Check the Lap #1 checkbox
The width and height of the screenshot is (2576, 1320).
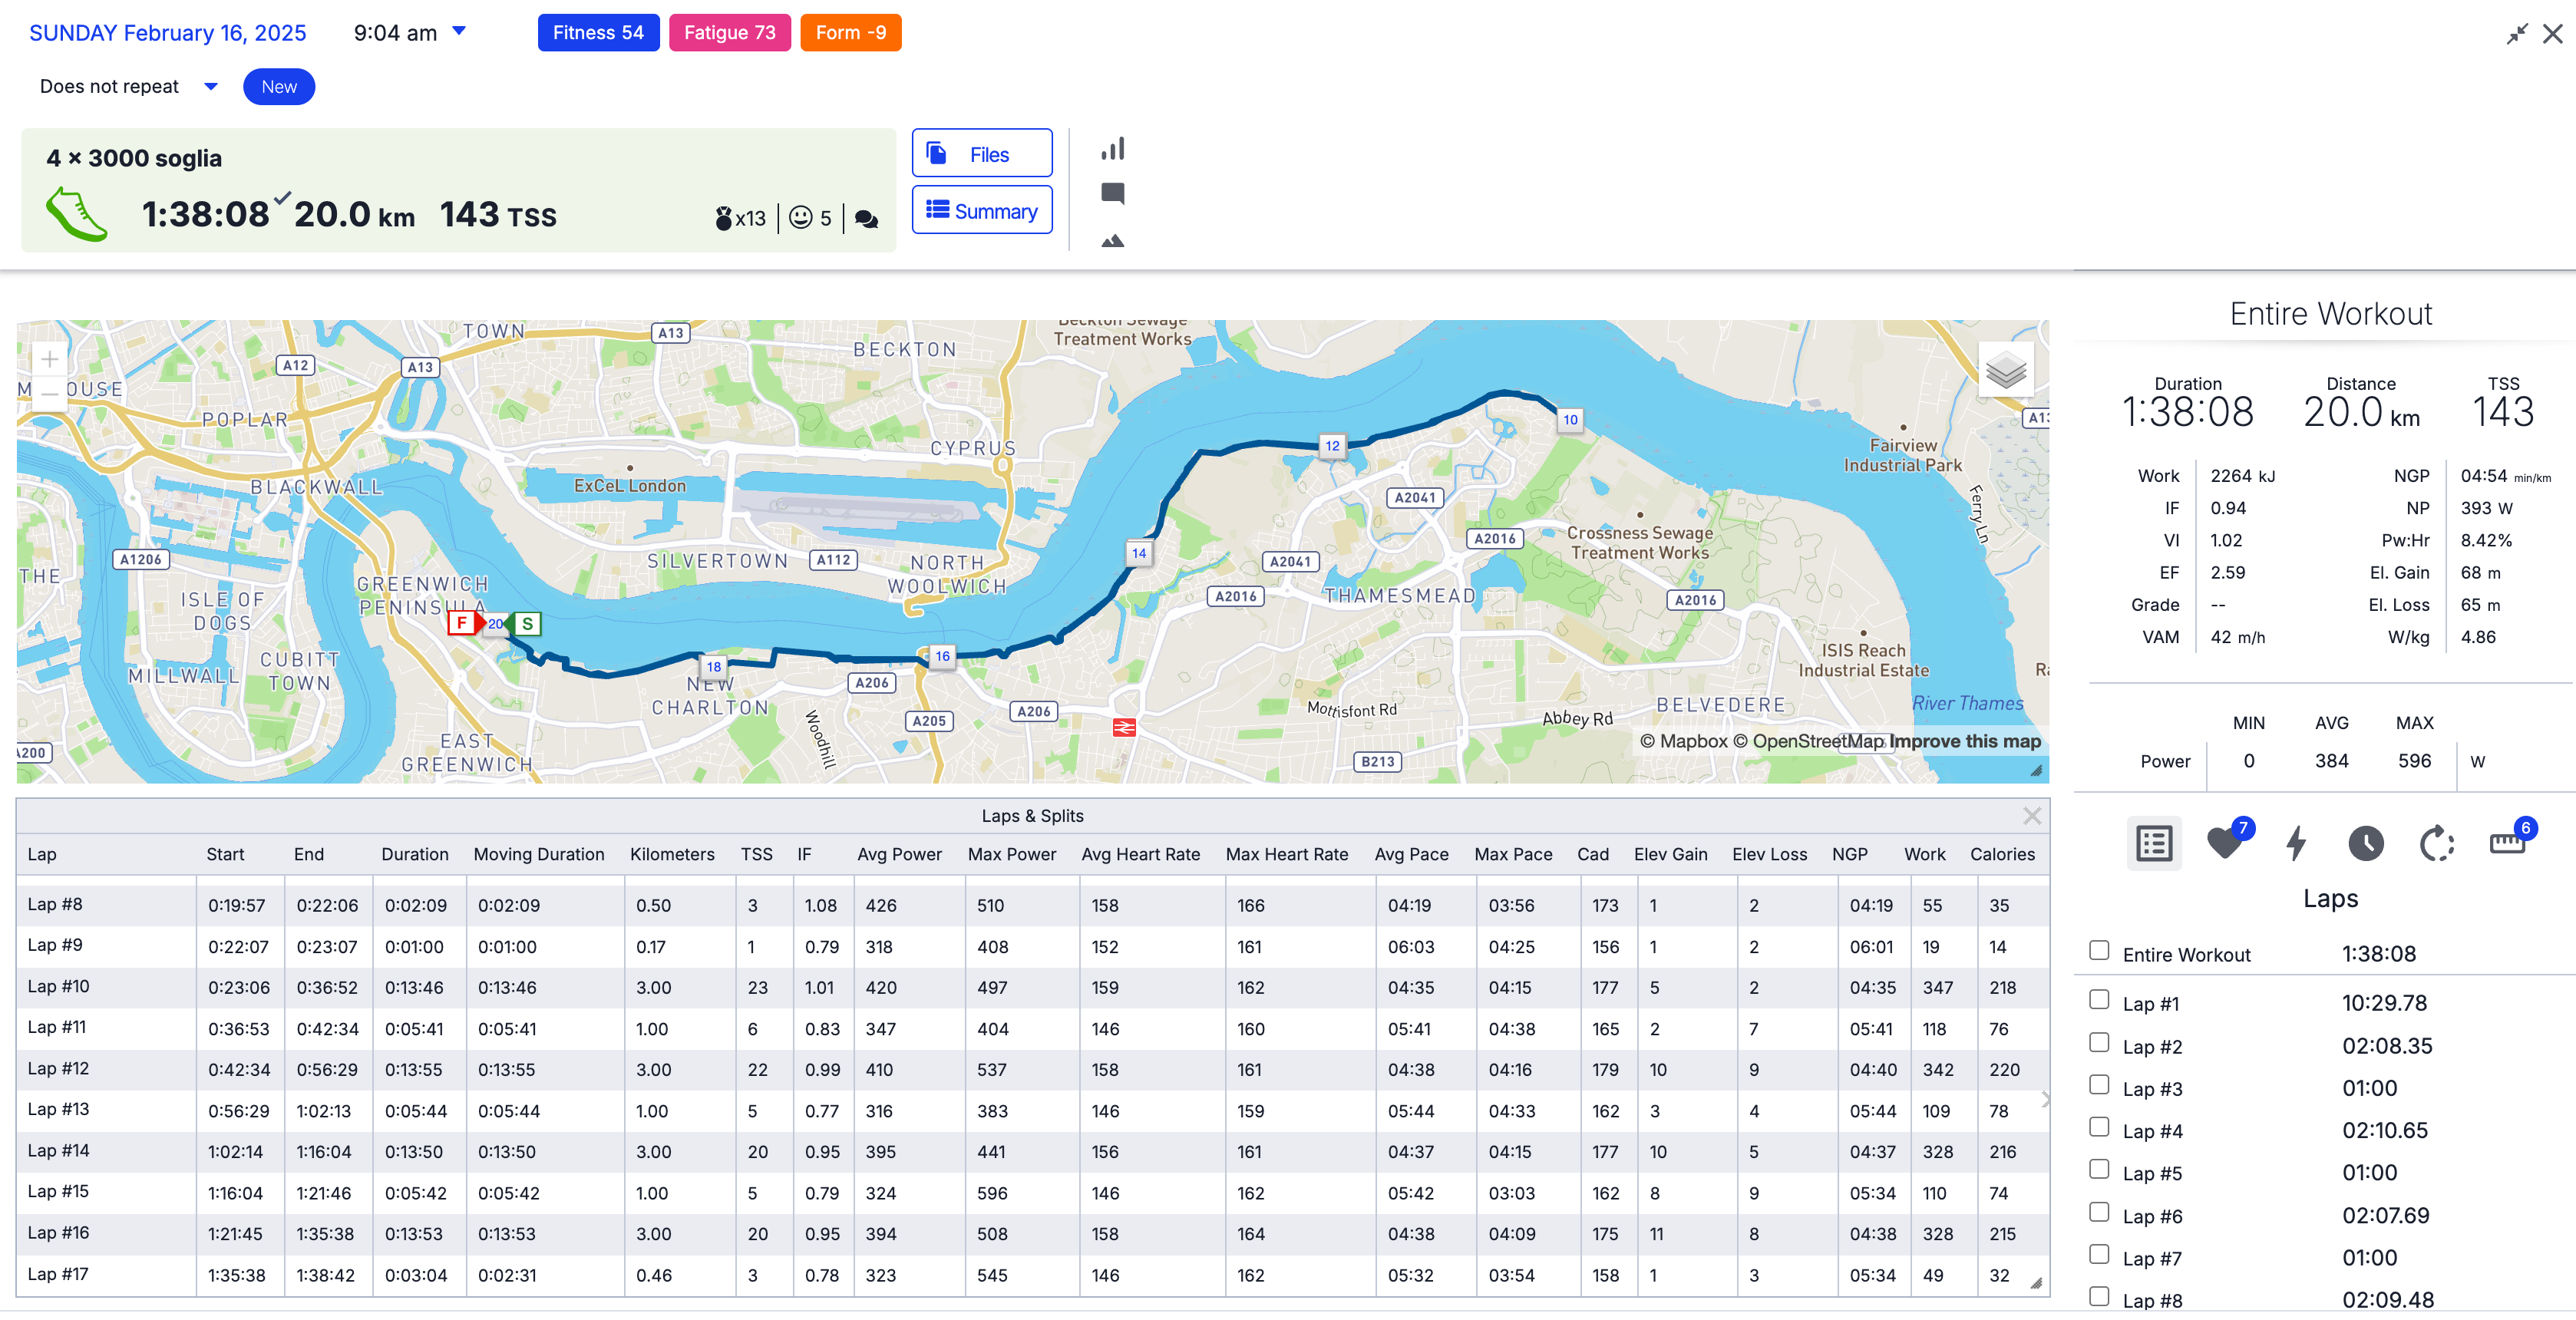tap(2099, 1000)
